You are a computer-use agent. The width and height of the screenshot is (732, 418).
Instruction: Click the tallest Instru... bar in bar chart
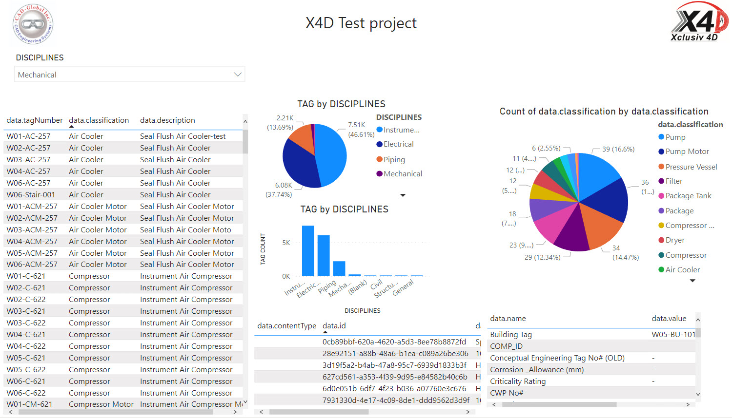308,251
